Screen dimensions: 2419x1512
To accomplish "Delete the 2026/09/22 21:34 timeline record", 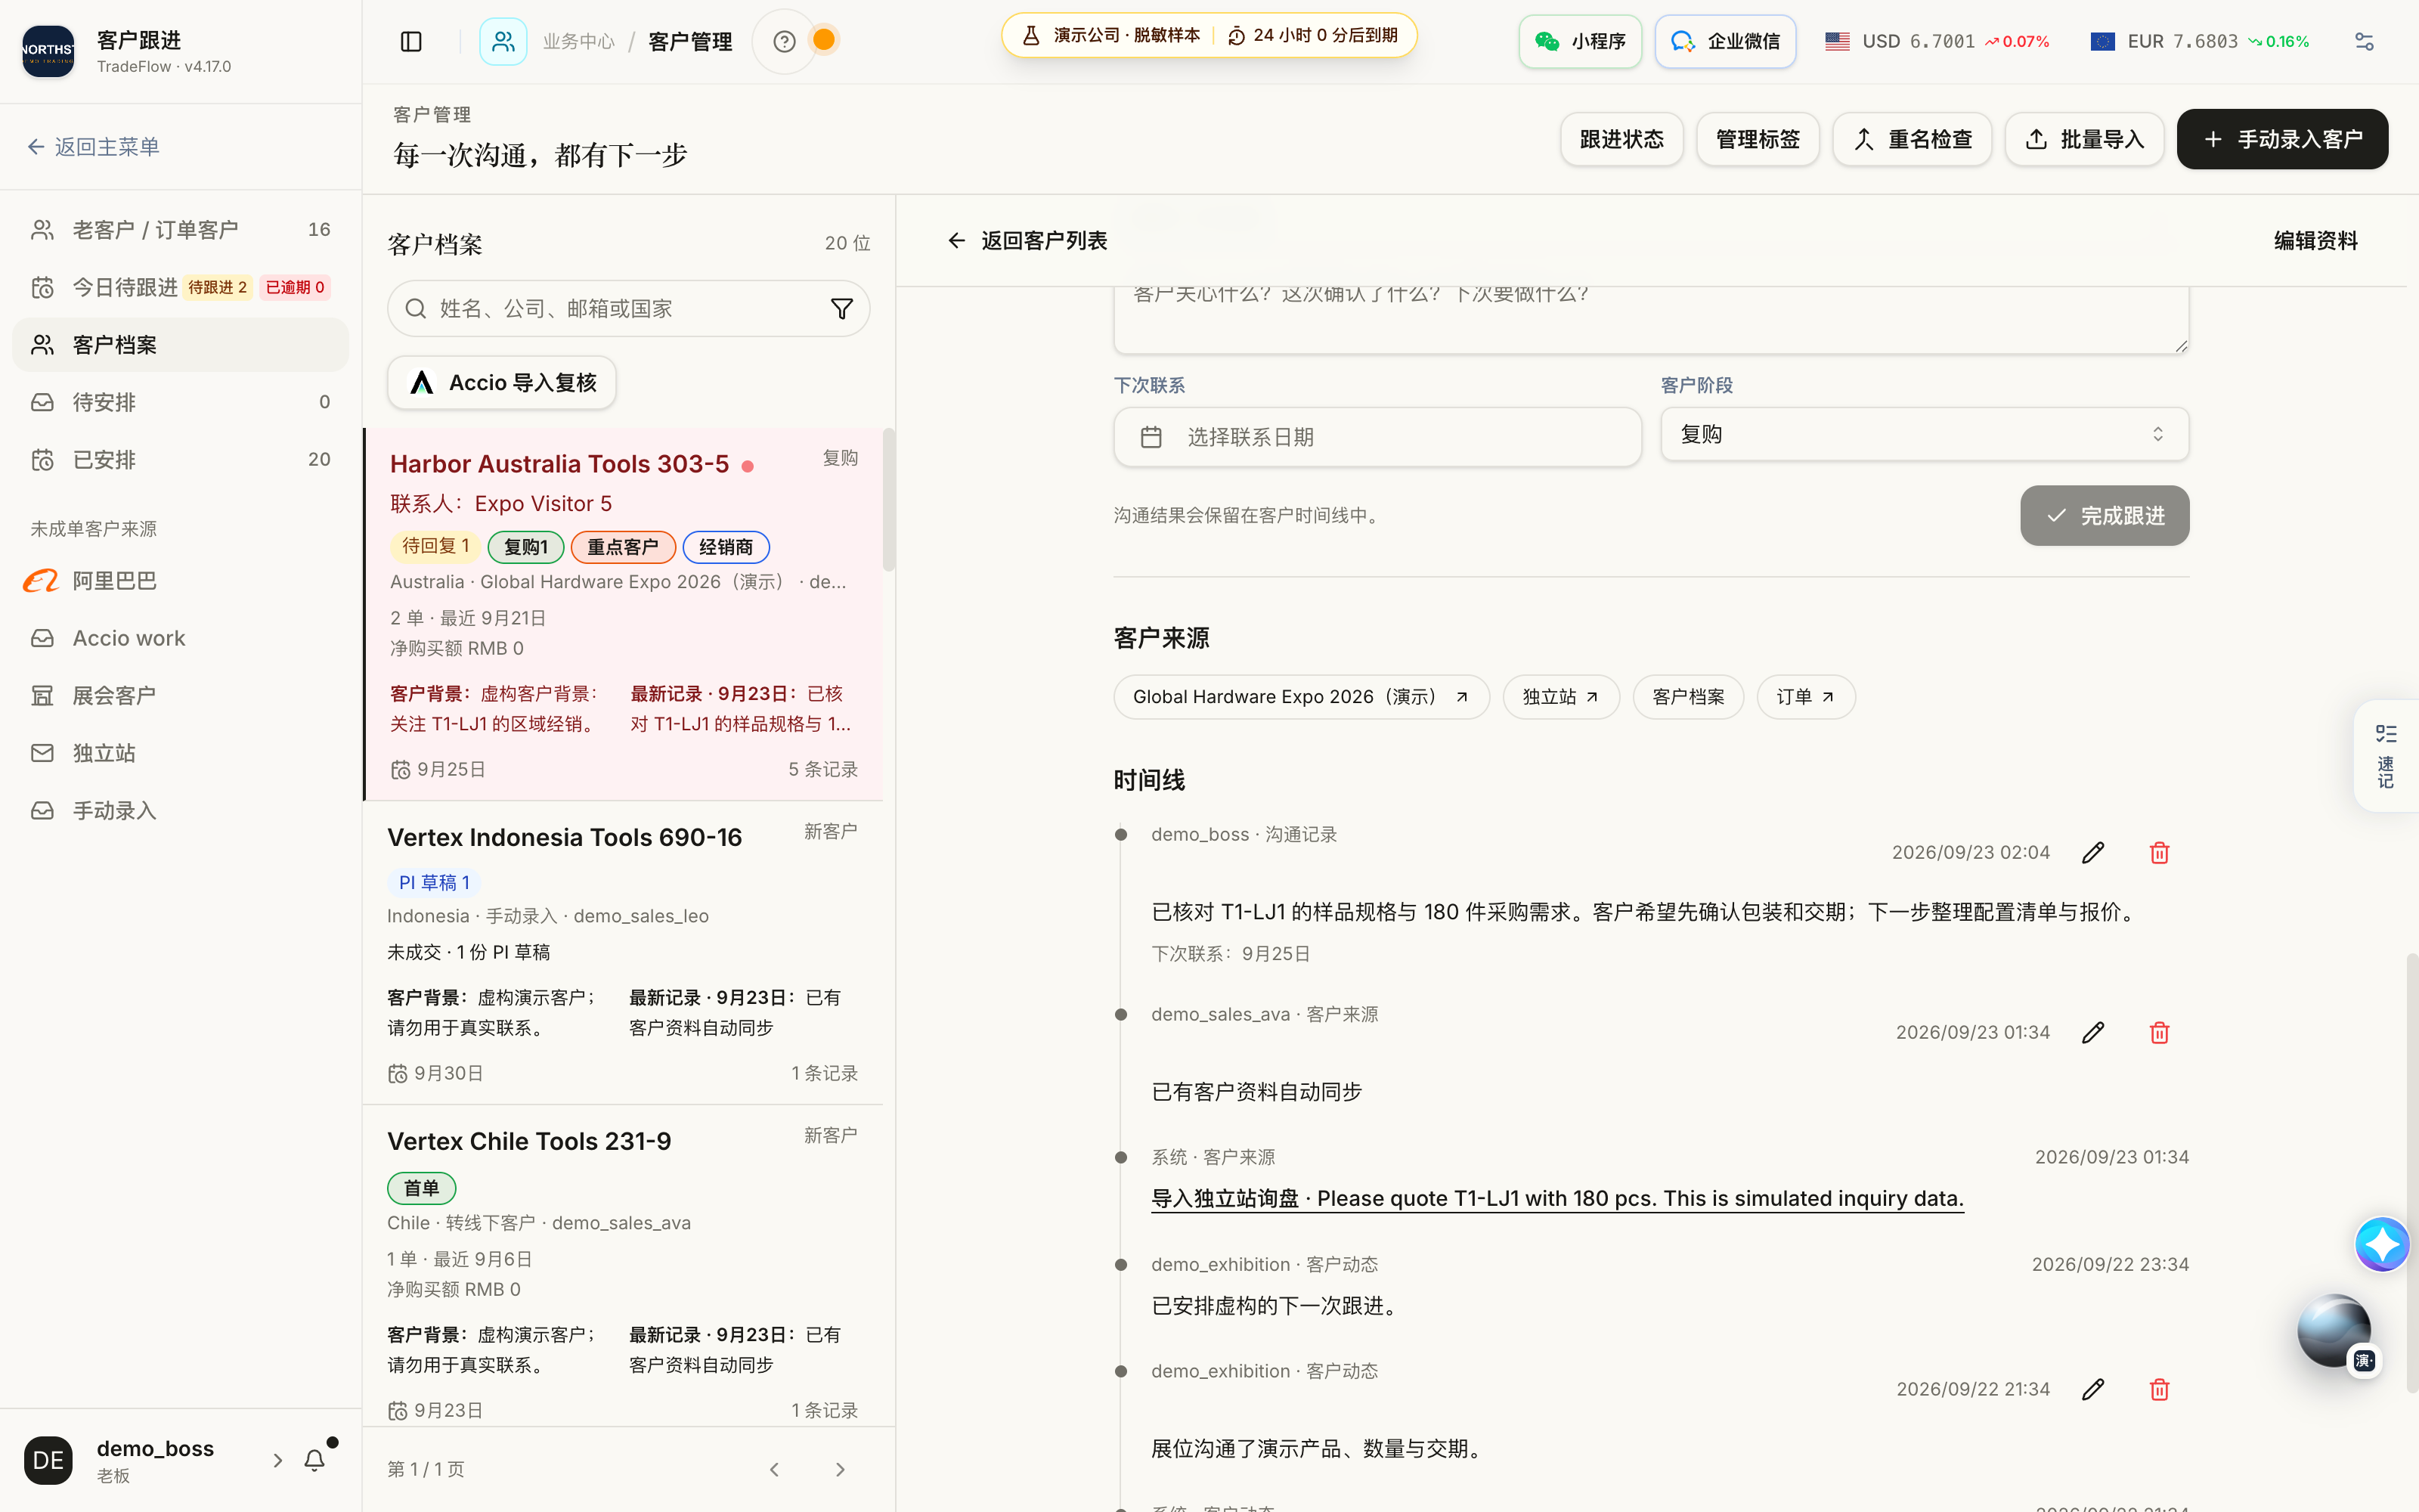I will click(x=2159, y=1390).
